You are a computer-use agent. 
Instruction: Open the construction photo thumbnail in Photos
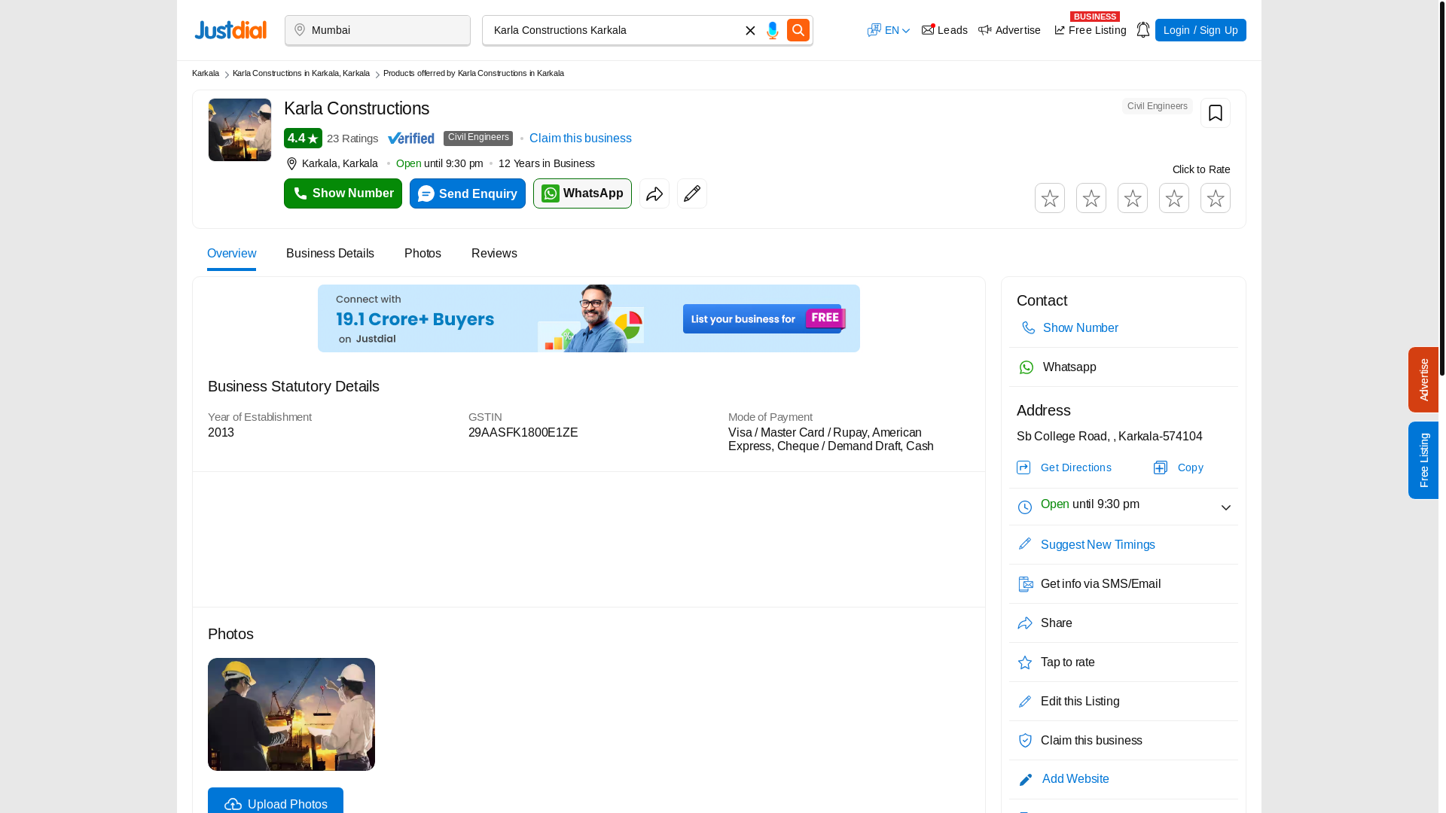(x=291, y=714)
